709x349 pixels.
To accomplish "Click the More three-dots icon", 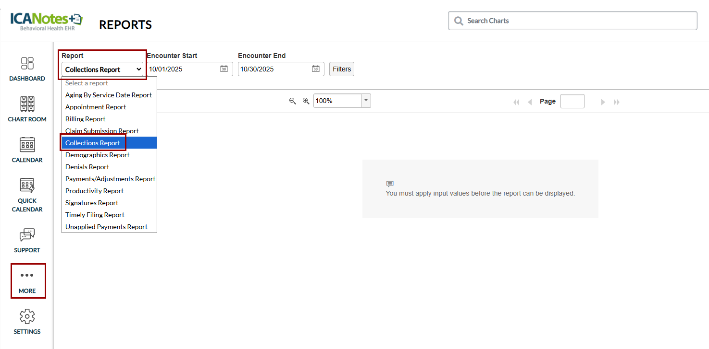I will click(x=27, y=276).
